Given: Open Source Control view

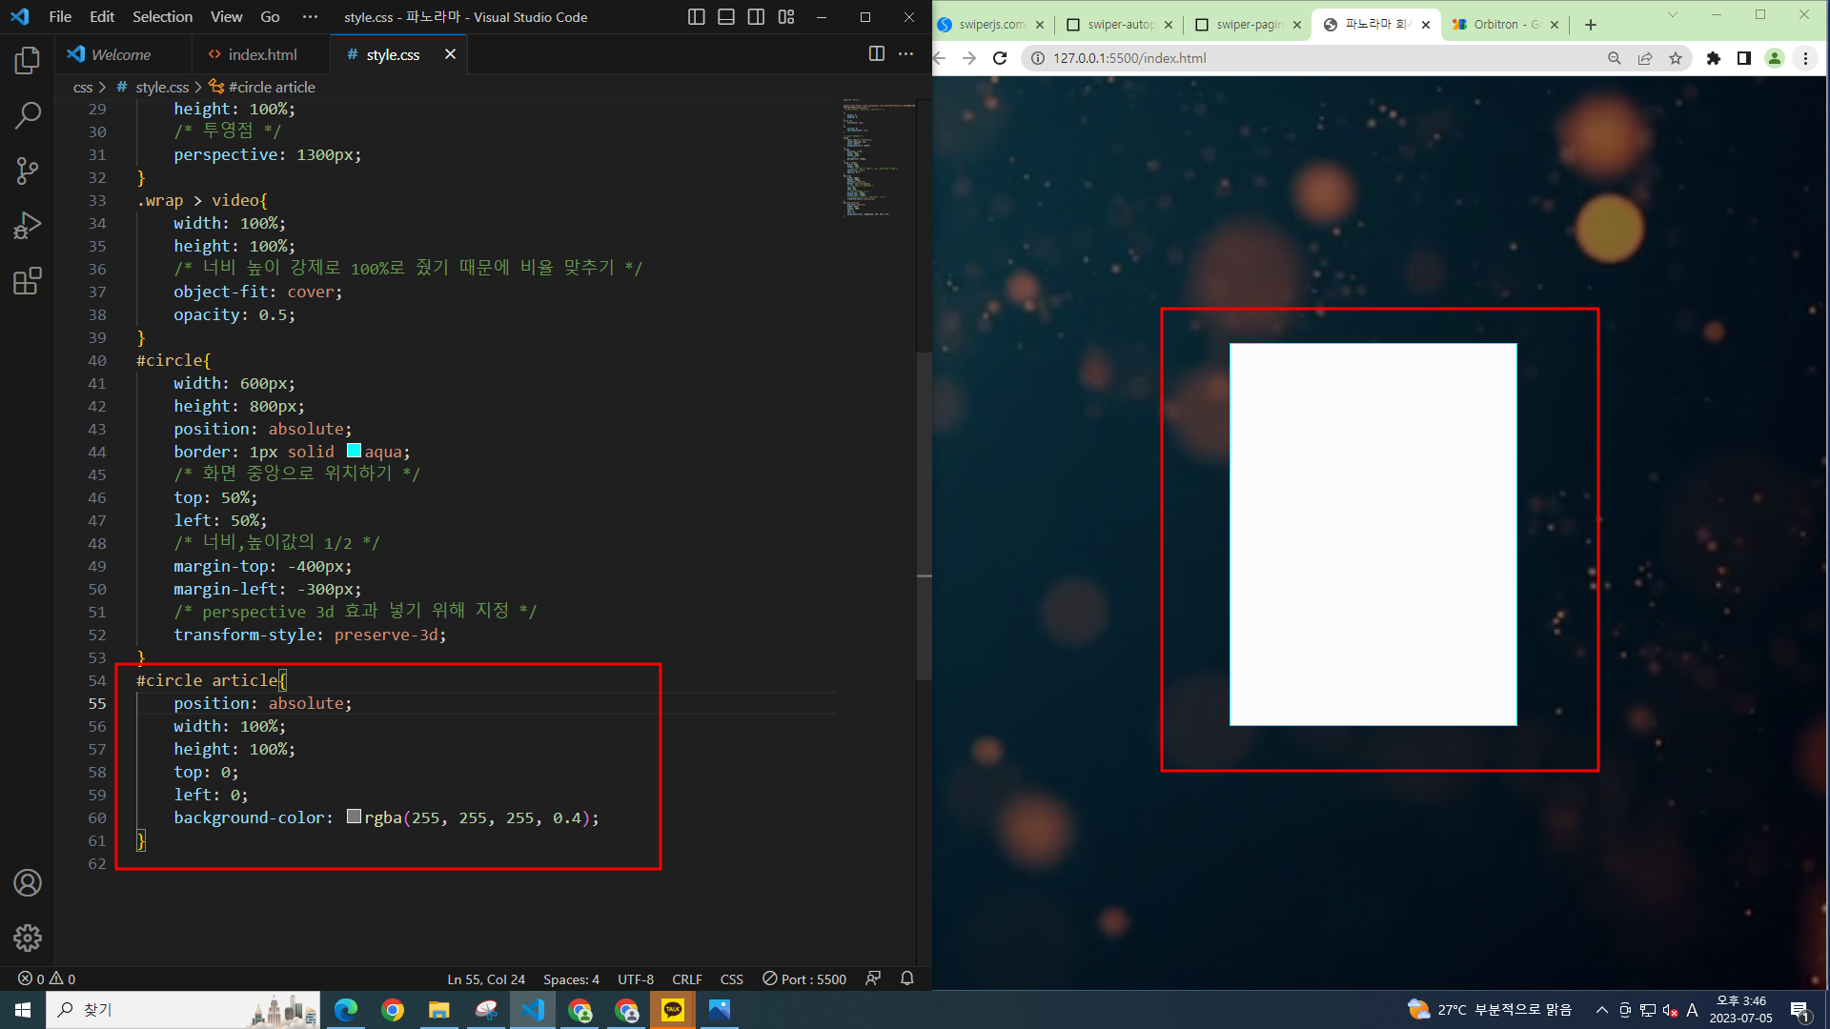Looking at the screenshot, I should (28, 171).
